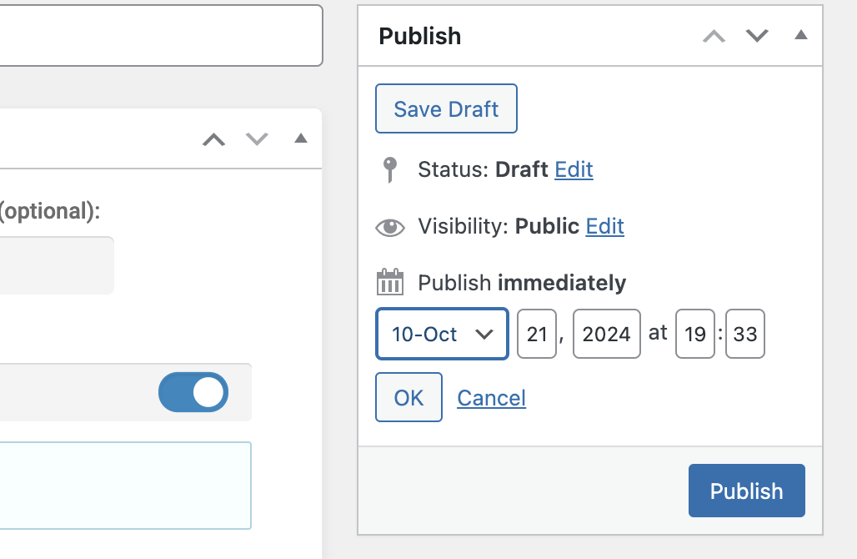Screen dimensions: 857x559
Task: Click the title field at the top left
Action: 161,36
